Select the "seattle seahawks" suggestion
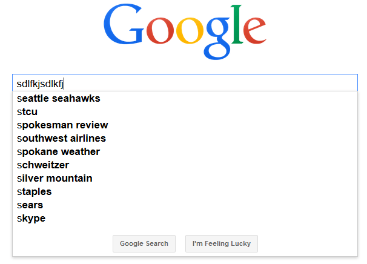The width and height of the screenshot is (367, 264). [x=59, y=98]
